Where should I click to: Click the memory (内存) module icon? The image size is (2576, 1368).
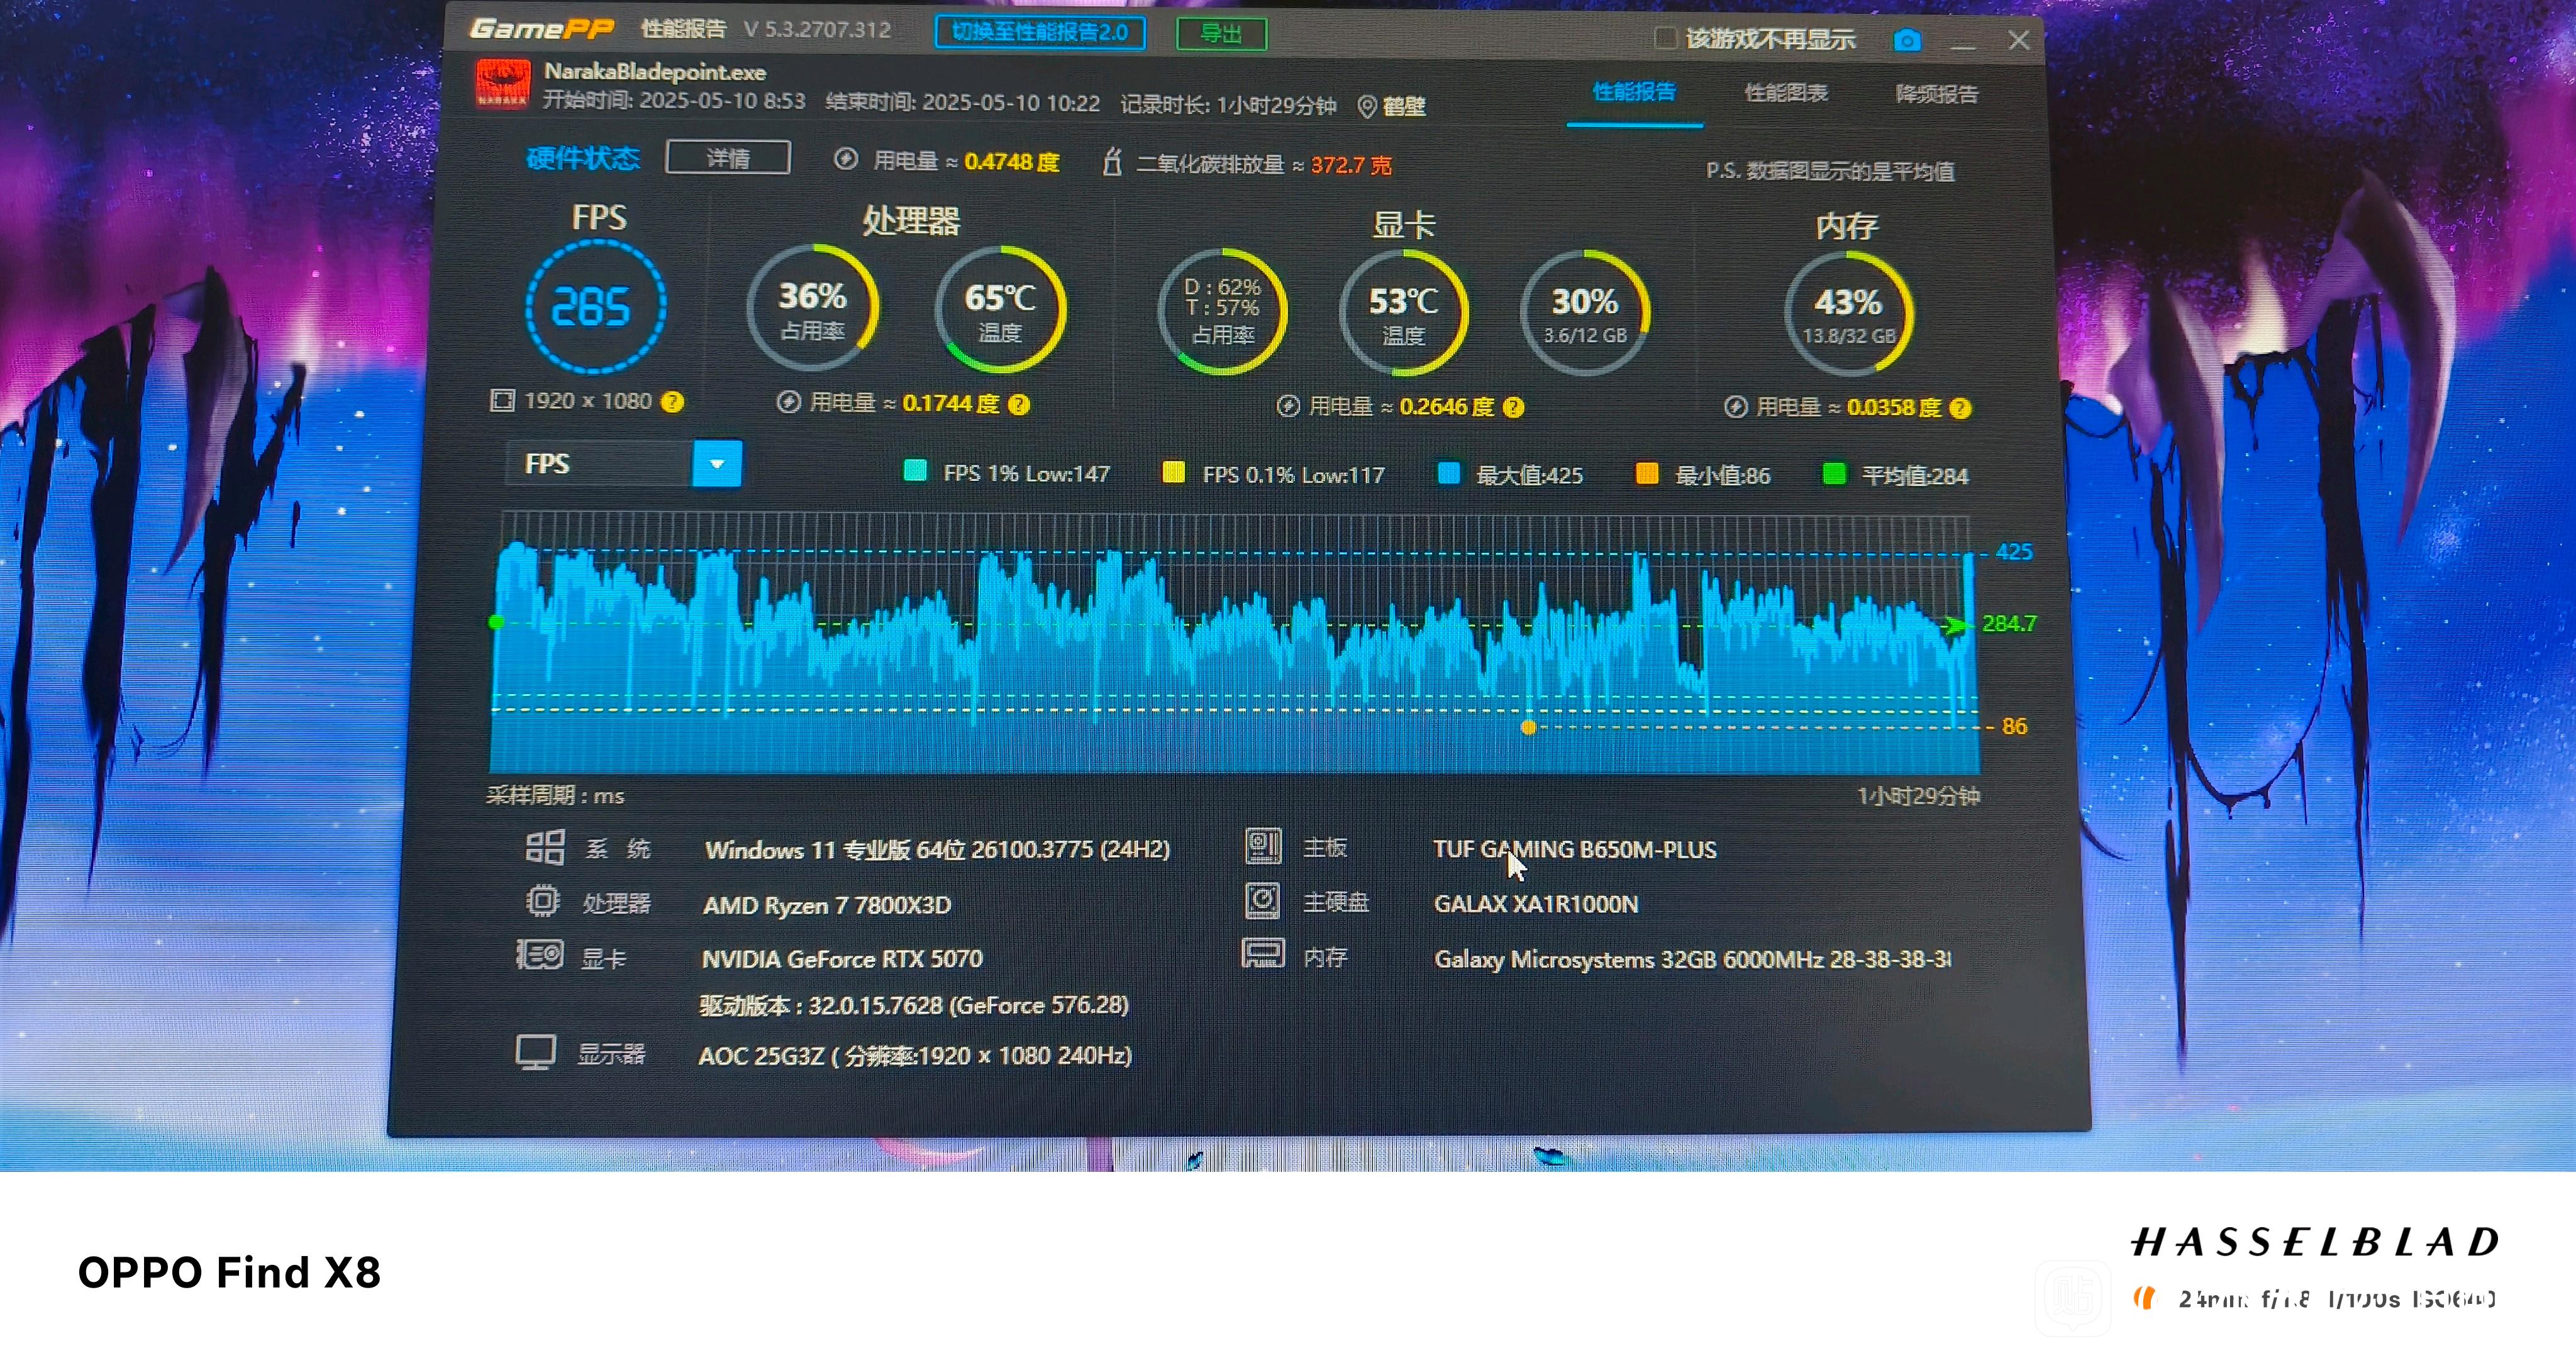[1263, 953]
